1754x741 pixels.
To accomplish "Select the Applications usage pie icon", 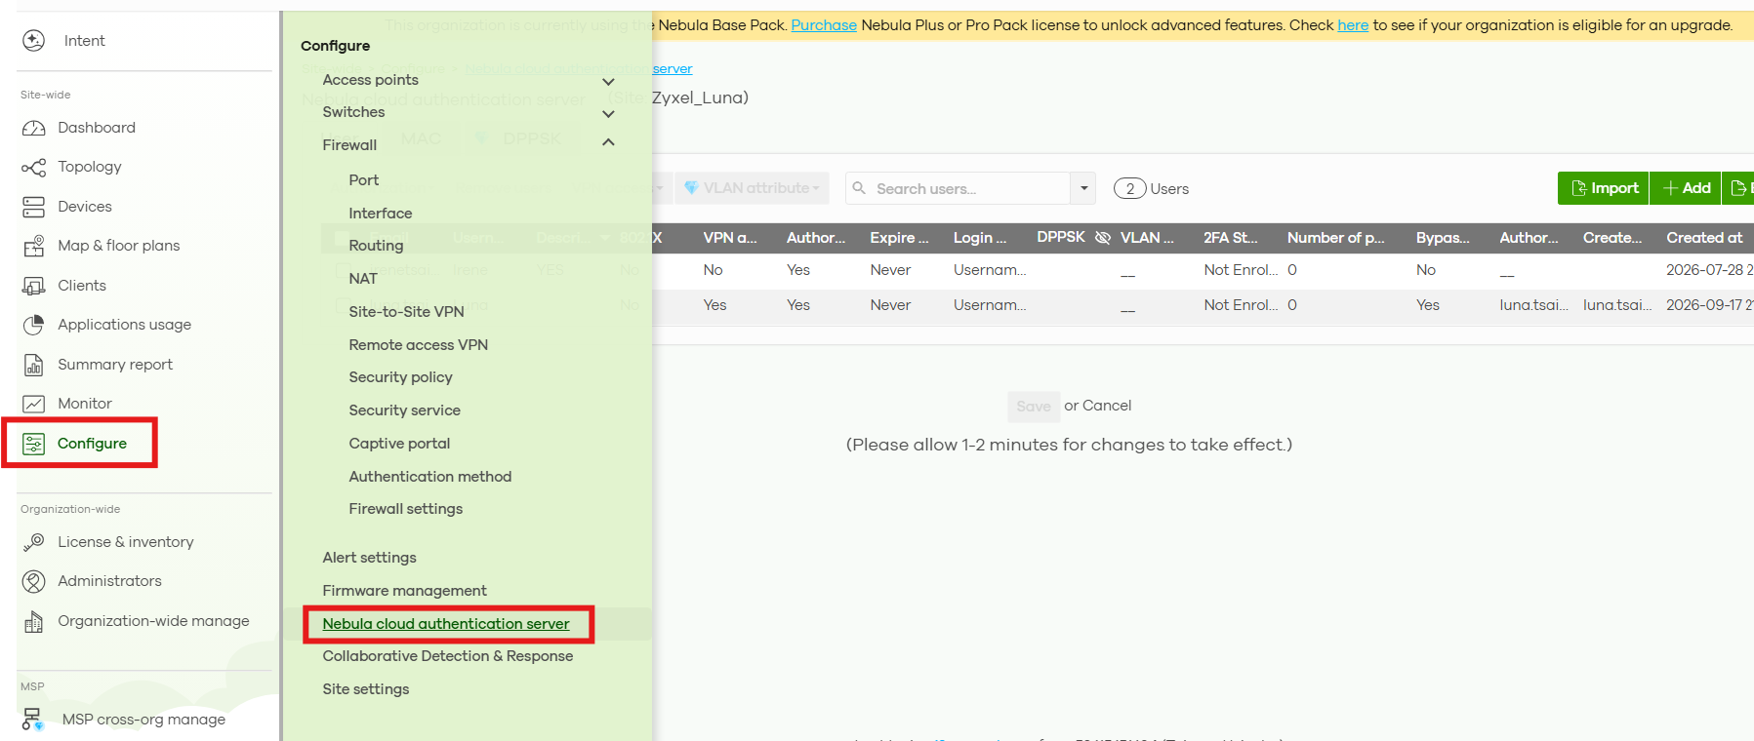I will coord(34,325).
